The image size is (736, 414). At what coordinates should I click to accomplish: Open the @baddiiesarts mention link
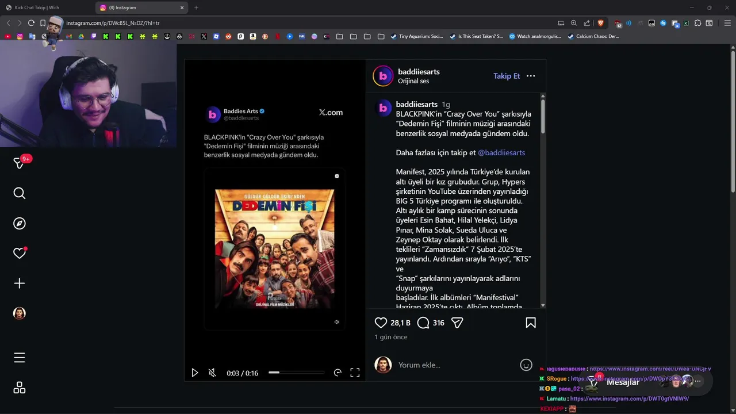coord(501,152)
